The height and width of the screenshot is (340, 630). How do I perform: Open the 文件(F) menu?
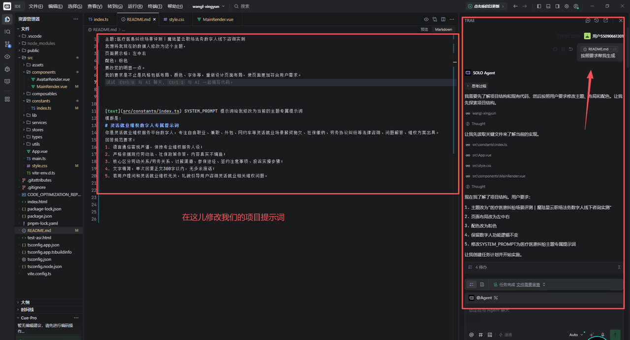[35, 6]
